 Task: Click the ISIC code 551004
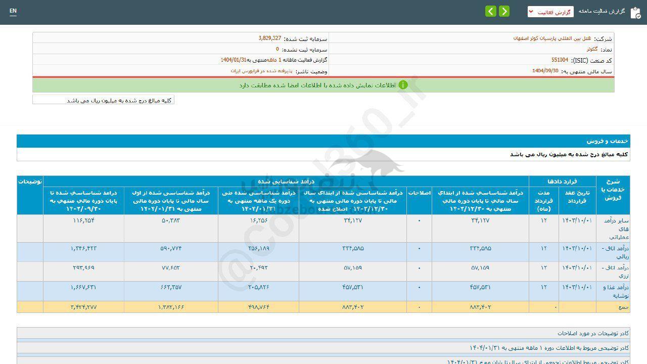pyautogui.click(x=560, y=60)
